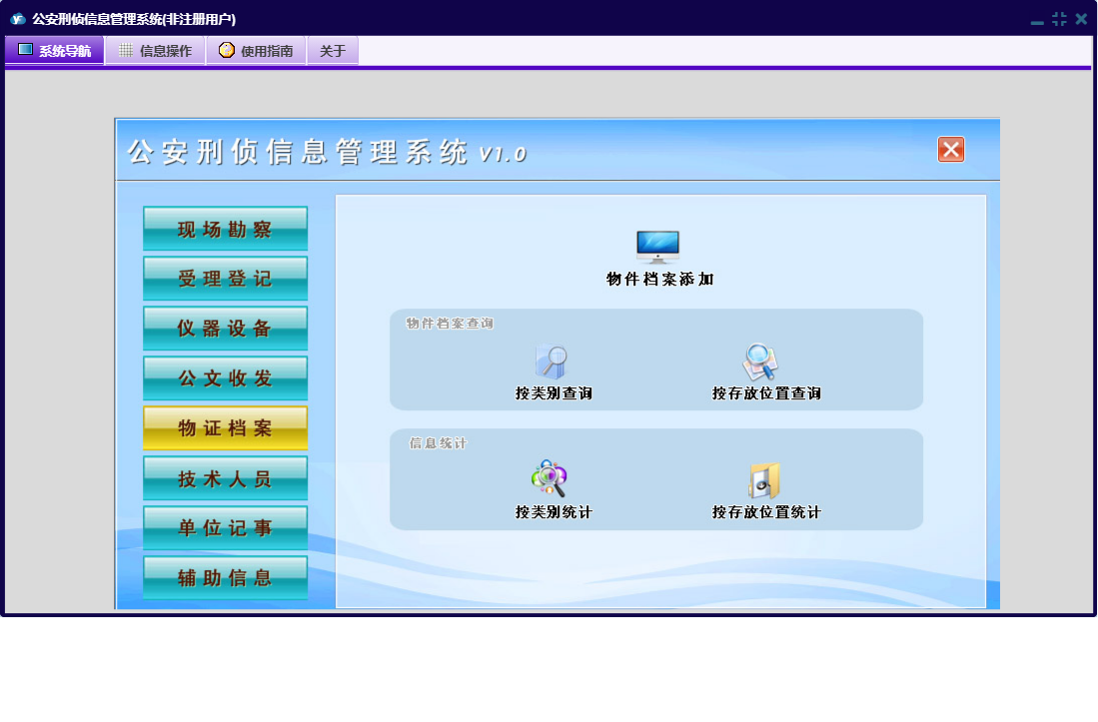Select the 受理登记 sidebar button

click(225, 279)
